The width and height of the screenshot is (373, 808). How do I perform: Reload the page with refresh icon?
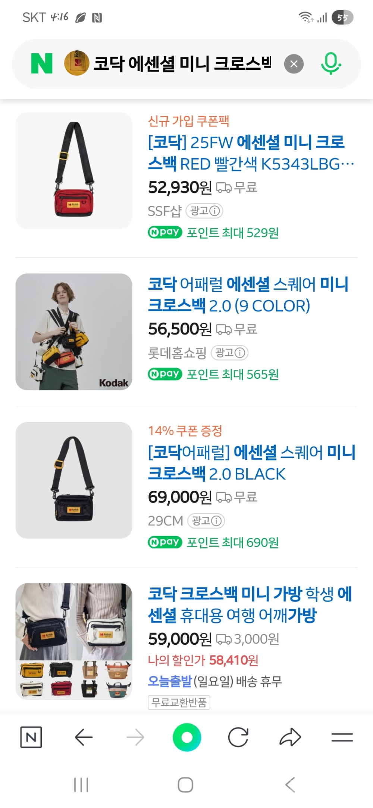coord(238,737)
